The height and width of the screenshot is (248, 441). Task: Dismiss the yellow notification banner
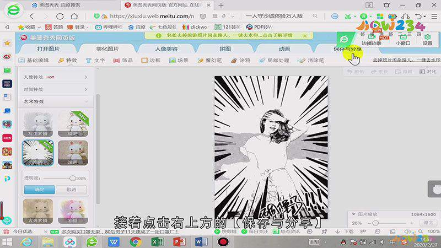pos(305,36)
